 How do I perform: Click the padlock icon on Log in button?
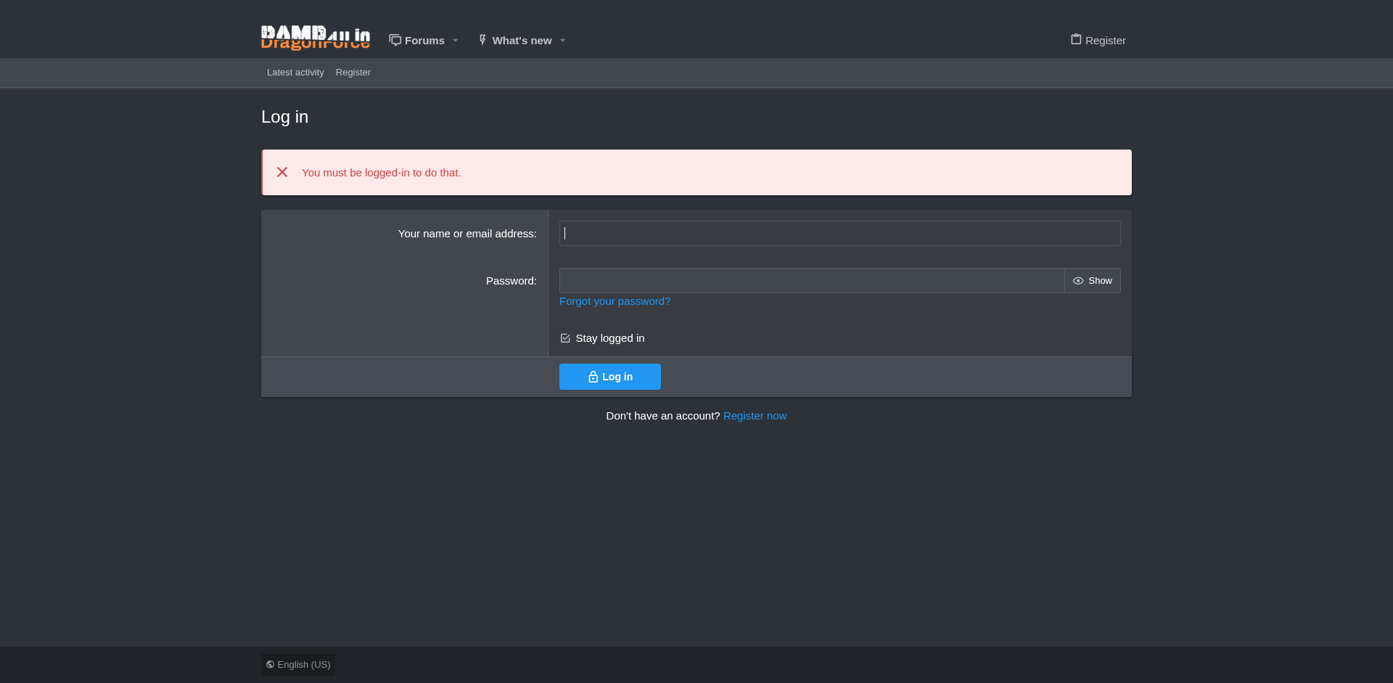coord(593,377)
